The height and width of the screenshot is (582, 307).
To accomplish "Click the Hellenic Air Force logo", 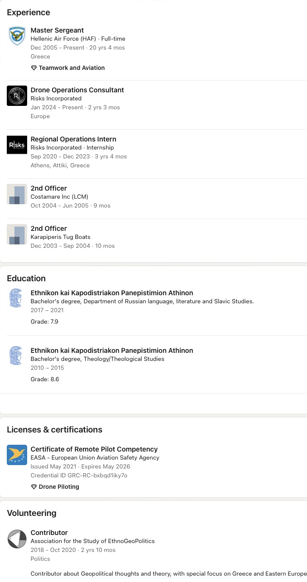I will pyautogui.click(x=17, y=36).
